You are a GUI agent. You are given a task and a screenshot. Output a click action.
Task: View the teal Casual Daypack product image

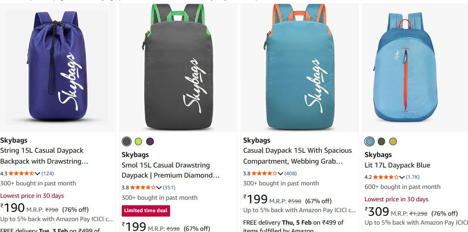pyautogui.click(x=300, y=67)
